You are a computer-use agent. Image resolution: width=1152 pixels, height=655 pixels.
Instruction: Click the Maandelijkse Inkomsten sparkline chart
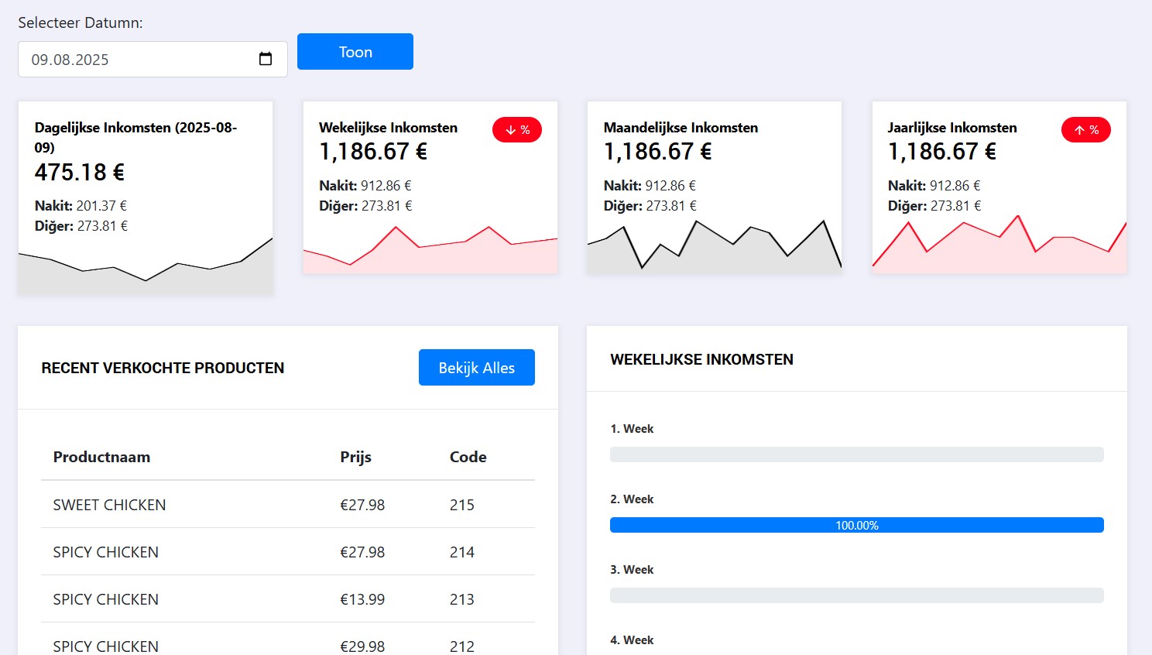[714, 248]
